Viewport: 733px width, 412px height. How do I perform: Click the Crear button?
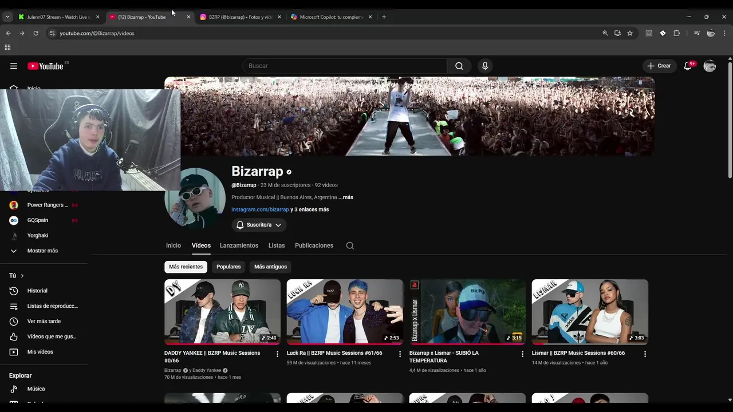660,66
